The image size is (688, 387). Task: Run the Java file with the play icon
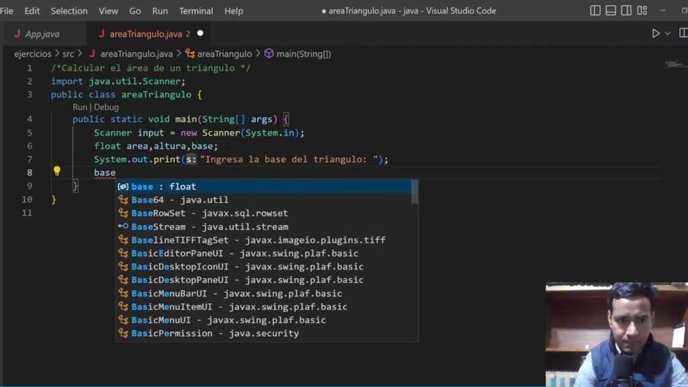click(656, 34)
